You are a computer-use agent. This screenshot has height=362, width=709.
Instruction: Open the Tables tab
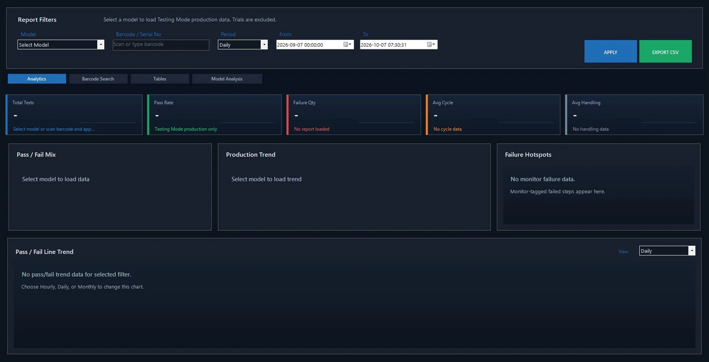(160, 79)
